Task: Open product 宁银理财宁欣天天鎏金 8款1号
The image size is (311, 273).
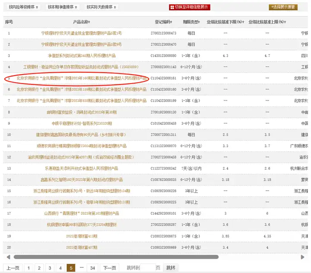Action: tap(82, 33)
